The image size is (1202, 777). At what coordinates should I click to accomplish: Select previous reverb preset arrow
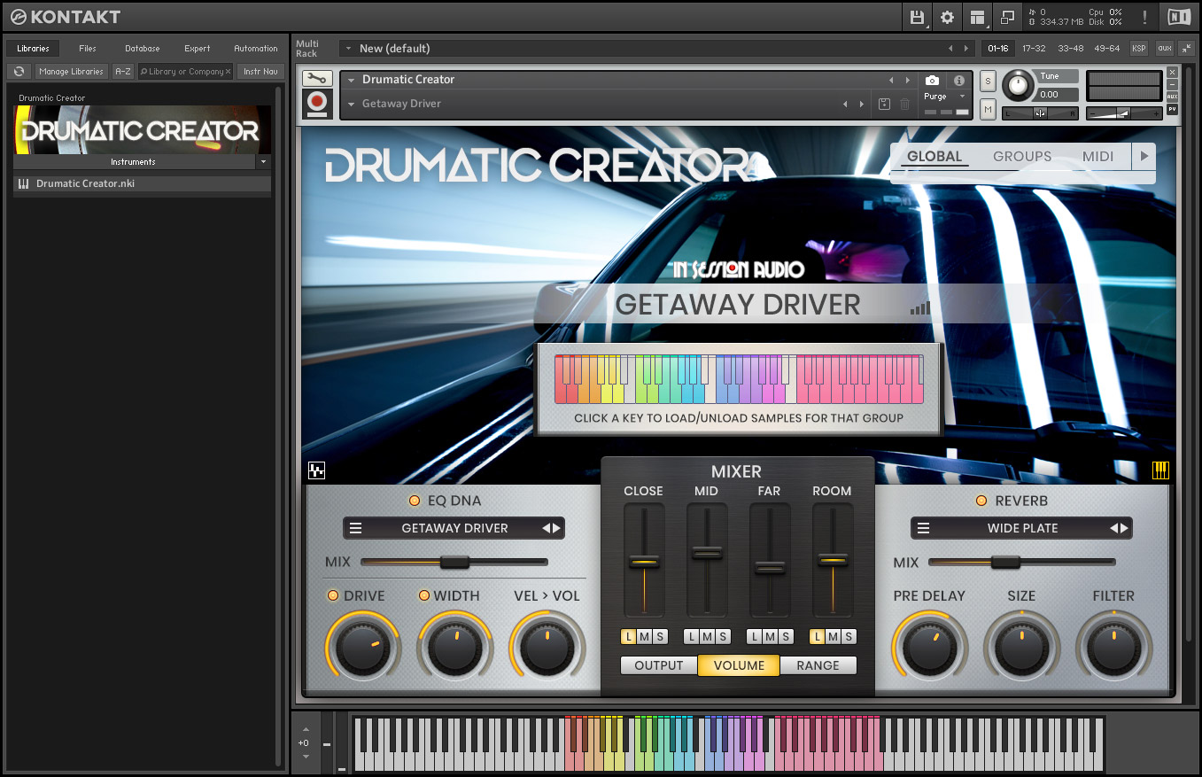pyautogui.click(x=1114, y=528)
